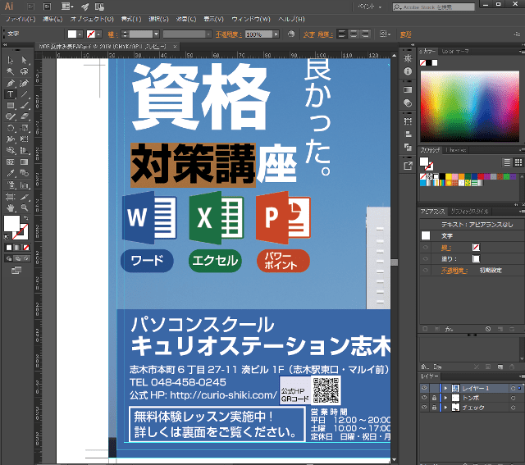Expand the レイヤー 1 layer
Image resolution: width=525 pixels, height=465 pixels.
(445, 389)
